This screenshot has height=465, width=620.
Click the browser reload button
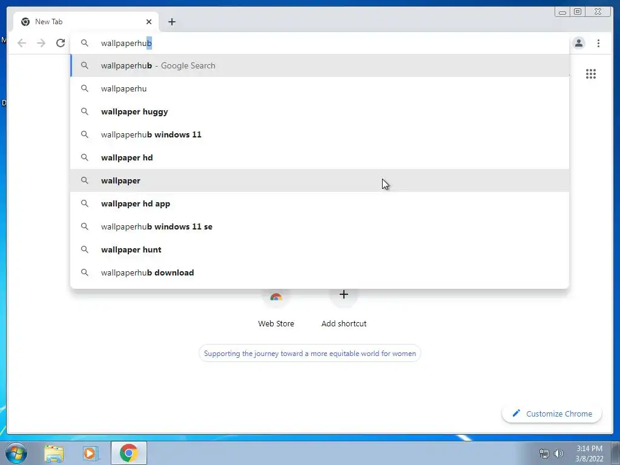61,43
